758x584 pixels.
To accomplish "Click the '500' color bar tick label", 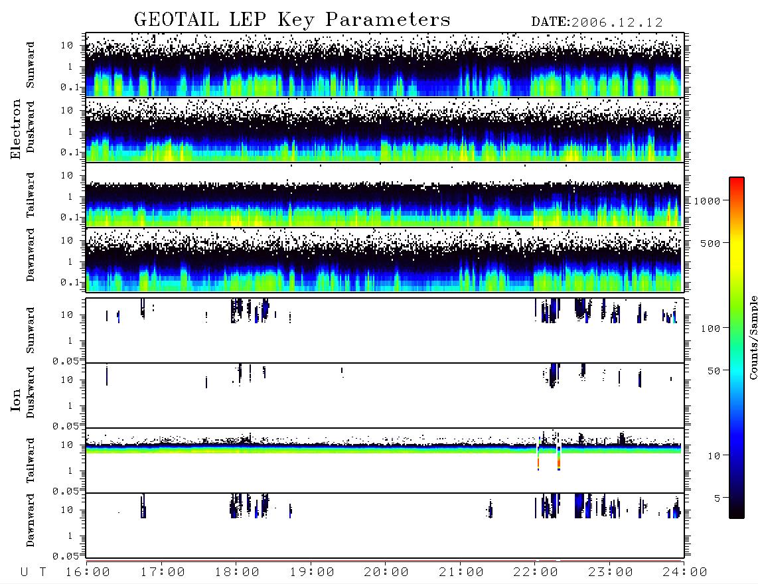I will (x=711, y=243).
